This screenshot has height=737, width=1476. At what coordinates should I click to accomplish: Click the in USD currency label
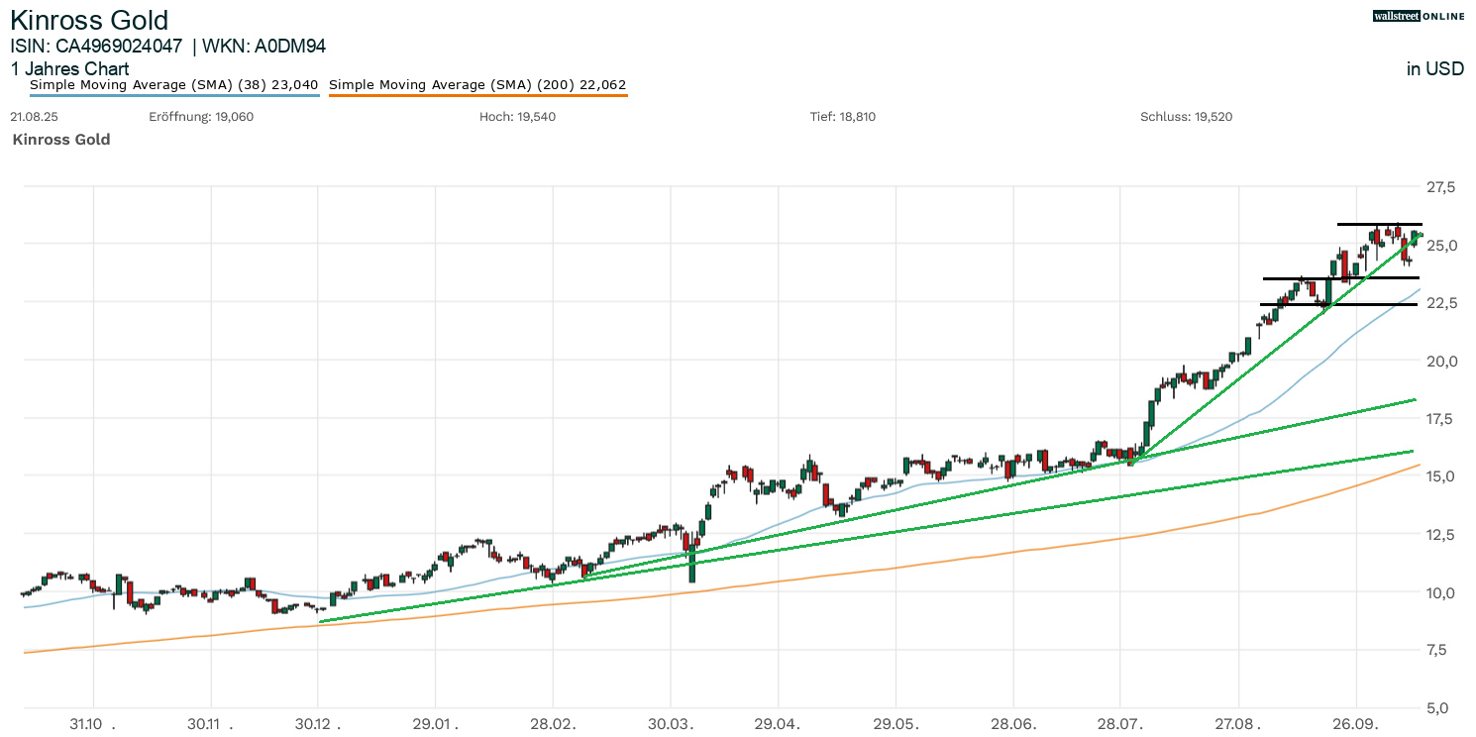(1434, 69)
